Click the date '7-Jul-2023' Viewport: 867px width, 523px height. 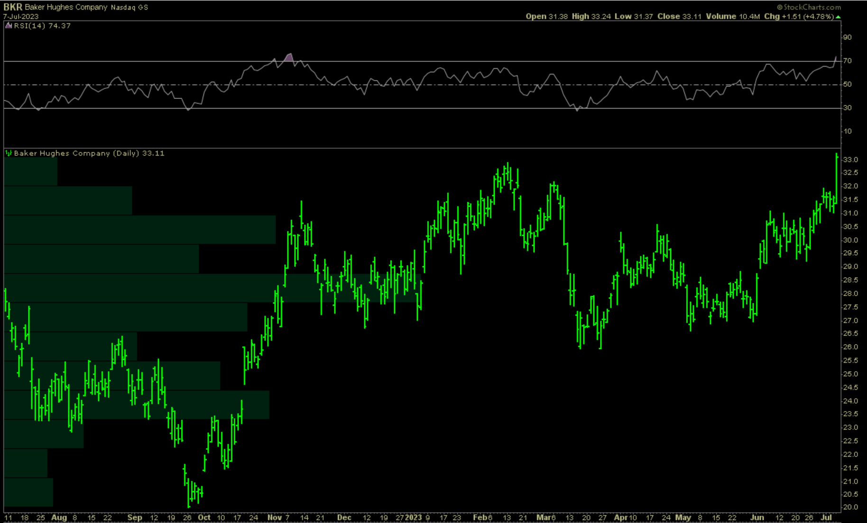(21, 16)
